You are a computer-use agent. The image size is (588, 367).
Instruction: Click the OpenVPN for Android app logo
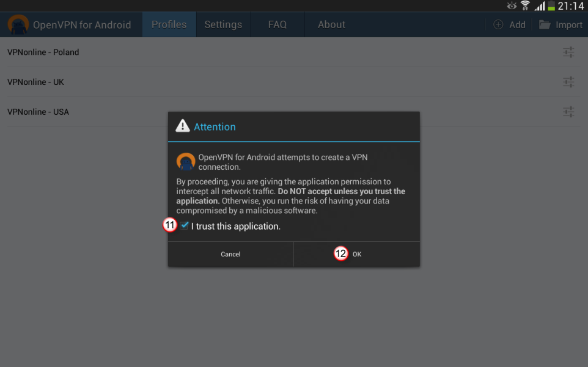pos(18,24)
